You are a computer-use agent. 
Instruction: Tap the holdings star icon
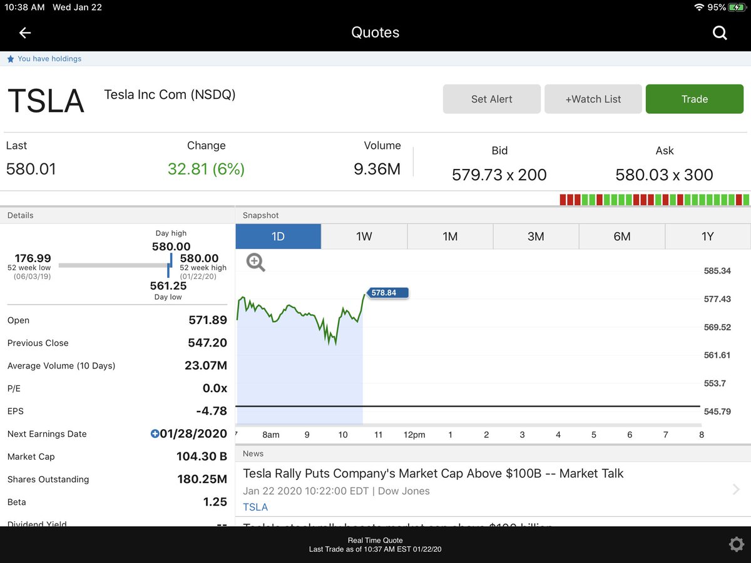[x=11, y=59]
